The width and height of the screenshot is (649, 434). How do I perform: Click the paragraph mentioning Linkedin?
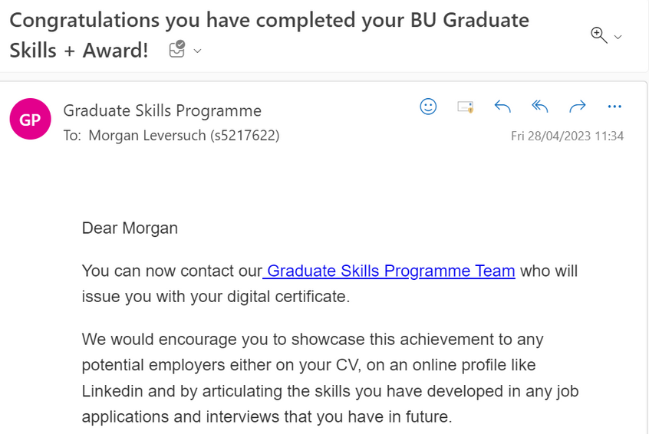click(330, 378)
